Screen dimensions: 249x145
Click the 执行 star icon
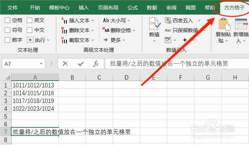(x=30, y=40)
